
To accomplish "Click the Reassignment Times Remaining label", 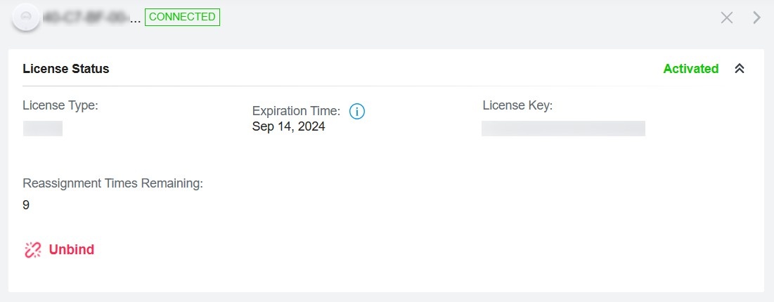I will [x=112, y=183].
